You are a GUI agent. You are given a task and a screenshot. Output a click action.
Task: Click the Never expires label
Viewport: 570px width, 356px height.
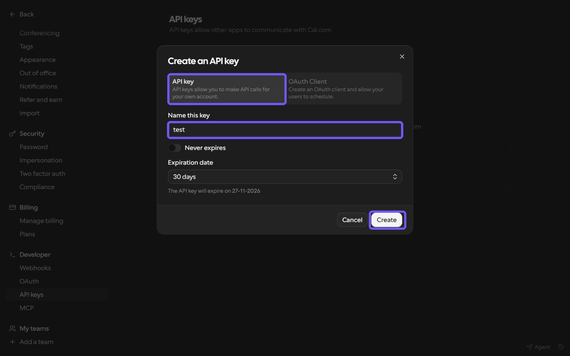pyautogui.click(x=205, y=148)
